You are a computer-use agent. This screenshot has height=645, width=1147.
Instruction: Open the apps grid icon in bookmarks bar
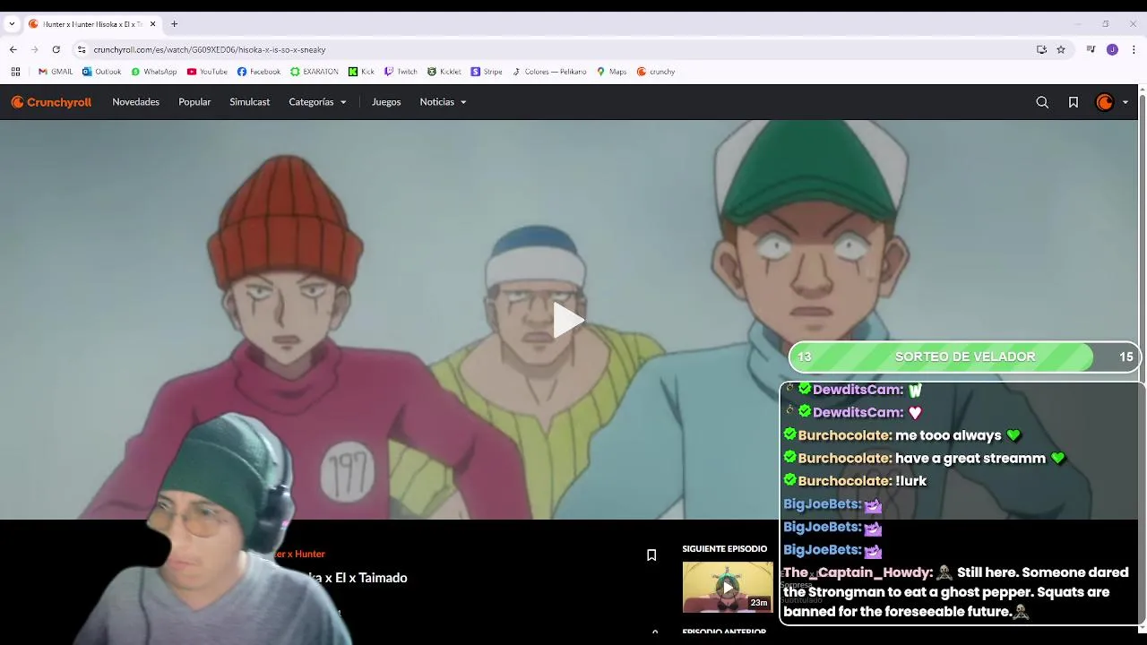pos(15,72)
